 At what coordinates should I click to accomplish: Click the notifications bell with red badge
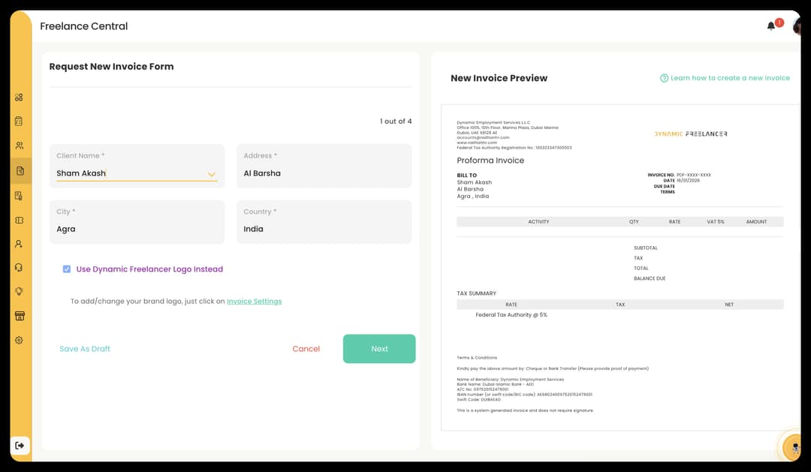coord(770,26)
